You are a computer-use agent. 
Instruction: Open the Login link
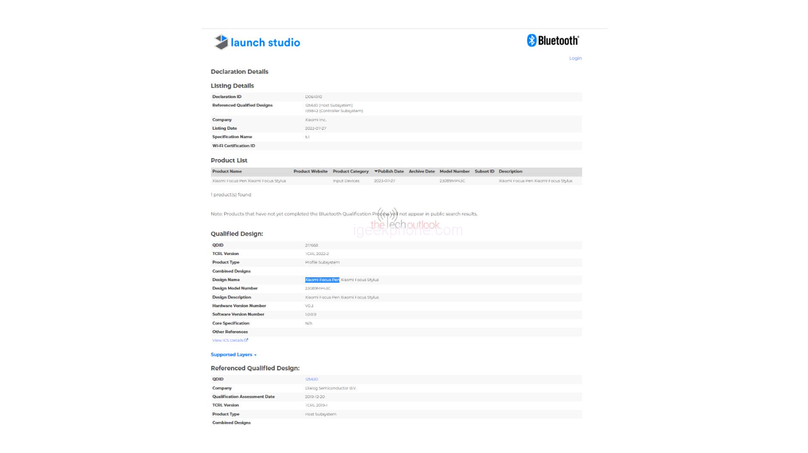click(x=575, y=58)
